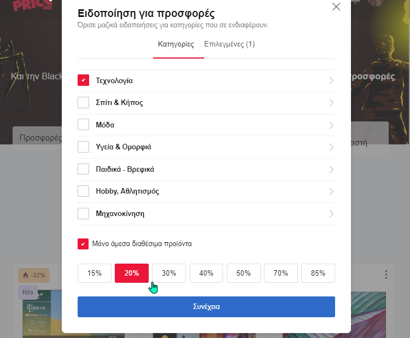Choose the 15% discount option
Viewport: 410px width, 338px height.
click(95, 273)
